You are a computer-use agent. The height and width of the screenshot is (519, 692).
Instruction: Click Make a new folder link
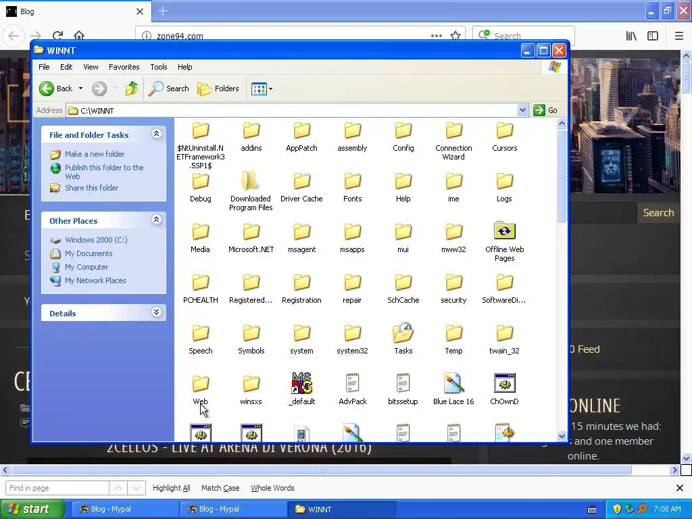coord(95,154)
